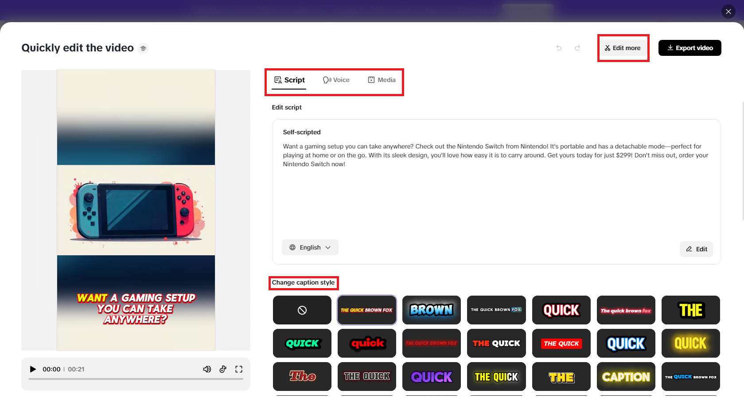Click the video progress bar

(x=136, y=379)
